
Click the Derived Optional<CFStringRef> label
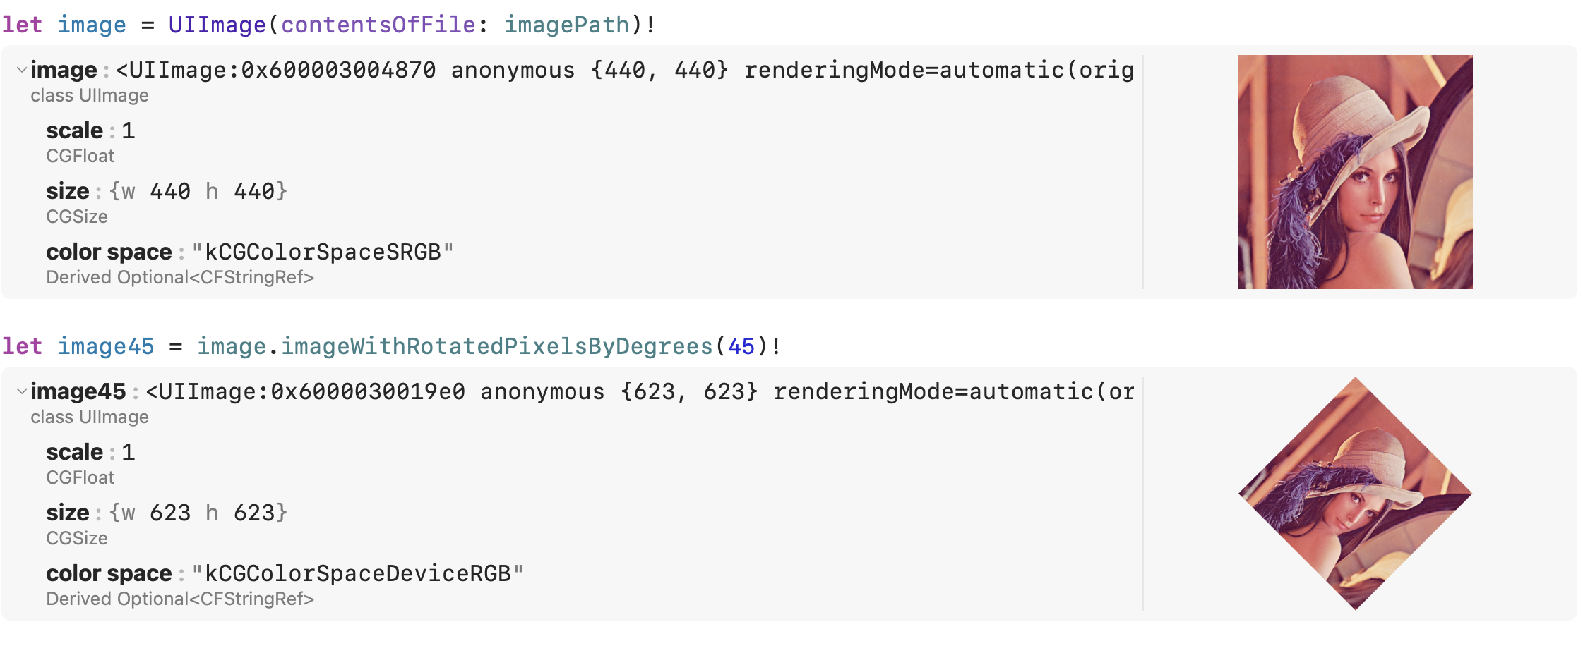[x=180, y=277]
